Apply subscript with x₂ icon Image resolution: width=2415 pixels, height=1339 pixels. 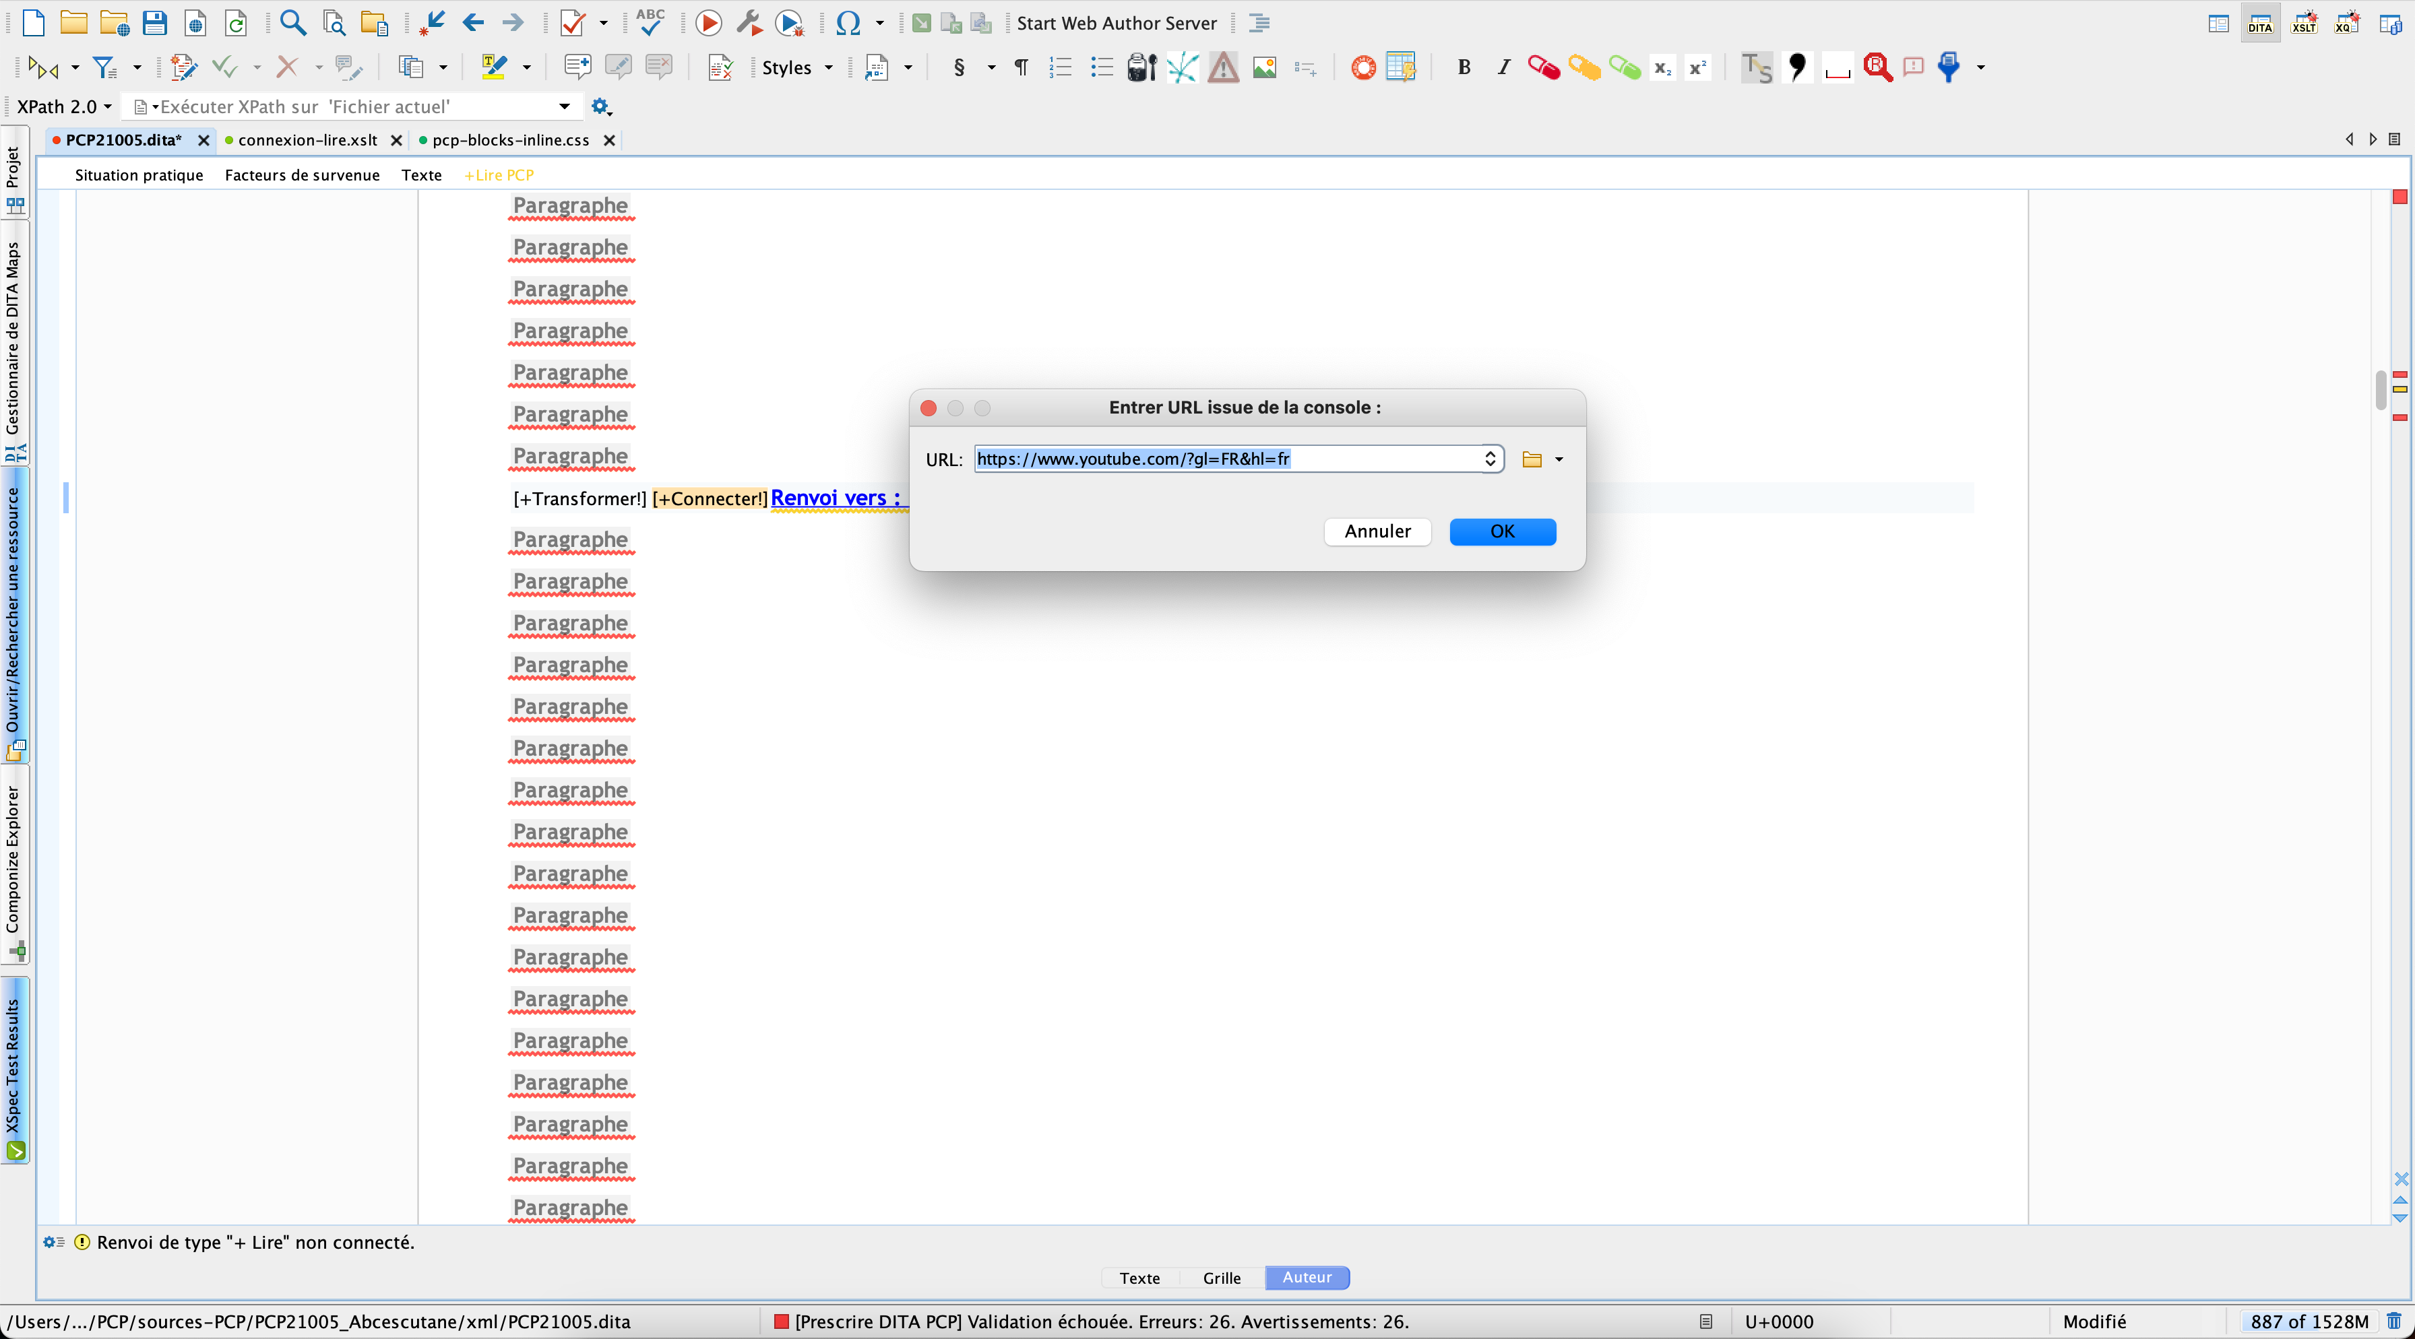click(1662, 67)
